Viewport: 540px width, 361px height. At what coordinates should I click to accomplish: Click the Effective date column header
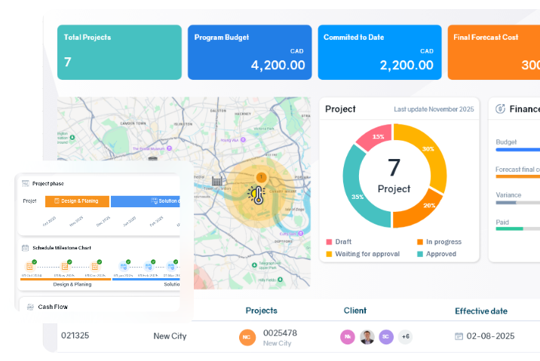480,311
